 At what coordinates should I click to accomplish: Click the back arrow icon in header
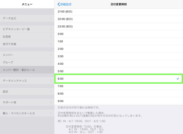[59, 4]
